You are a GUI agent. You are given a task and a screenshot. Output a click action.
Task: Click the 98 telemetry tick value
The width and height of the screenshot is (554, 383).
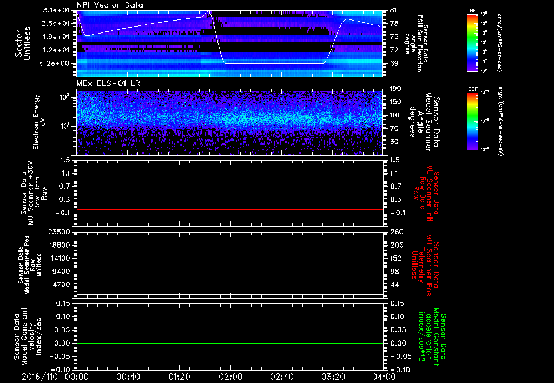coord(394,272)
